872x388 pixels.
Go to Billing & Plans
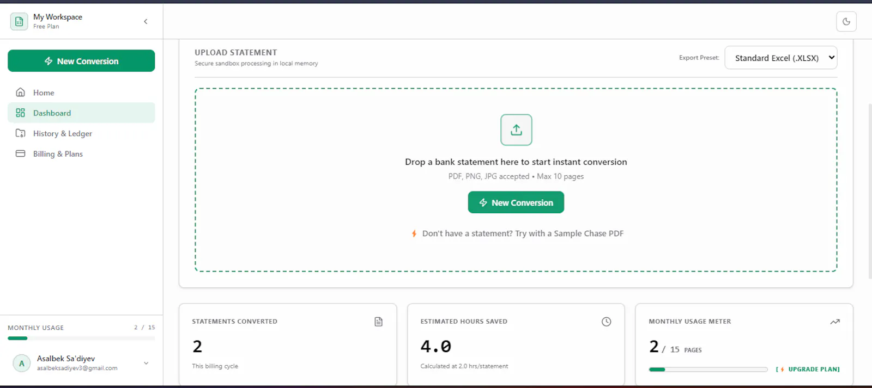[x=81, y=153]
